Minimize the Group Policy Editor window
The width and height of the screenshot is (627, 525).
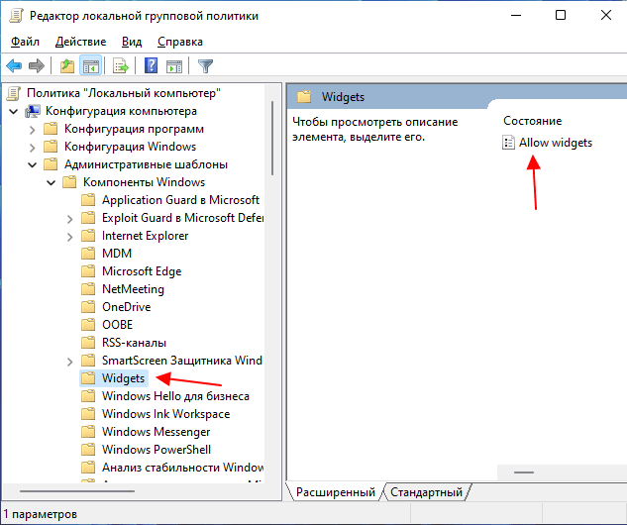point(516,15)
